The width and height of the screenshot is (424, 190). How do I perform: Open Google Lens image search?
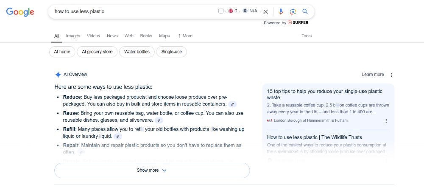(293, 11)
